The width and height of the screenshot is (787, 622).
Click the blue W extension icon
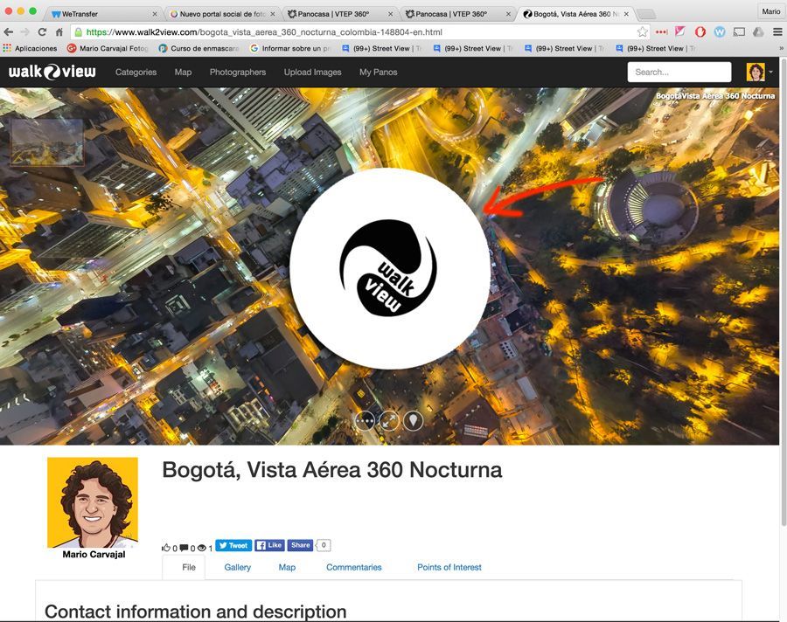[720, 32]
